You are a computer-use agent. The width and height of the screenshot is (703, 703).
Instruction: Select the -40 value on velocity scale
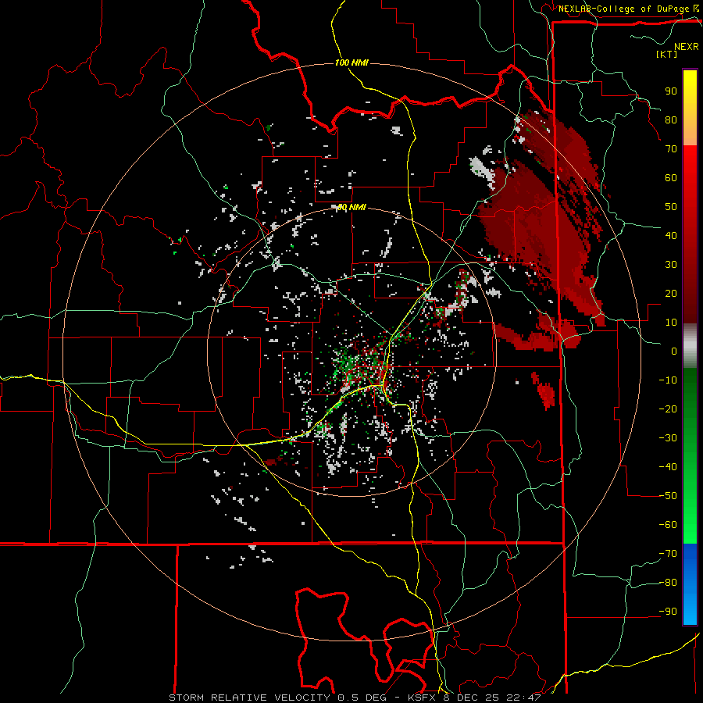click(668, 467)
